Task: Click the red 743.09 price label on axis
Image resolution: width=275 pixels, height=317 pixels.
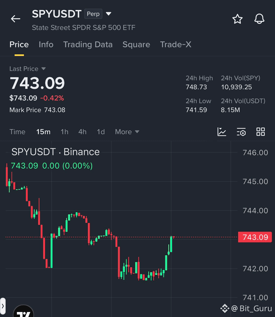Action: pyautogui.click(x=255, y=237)
